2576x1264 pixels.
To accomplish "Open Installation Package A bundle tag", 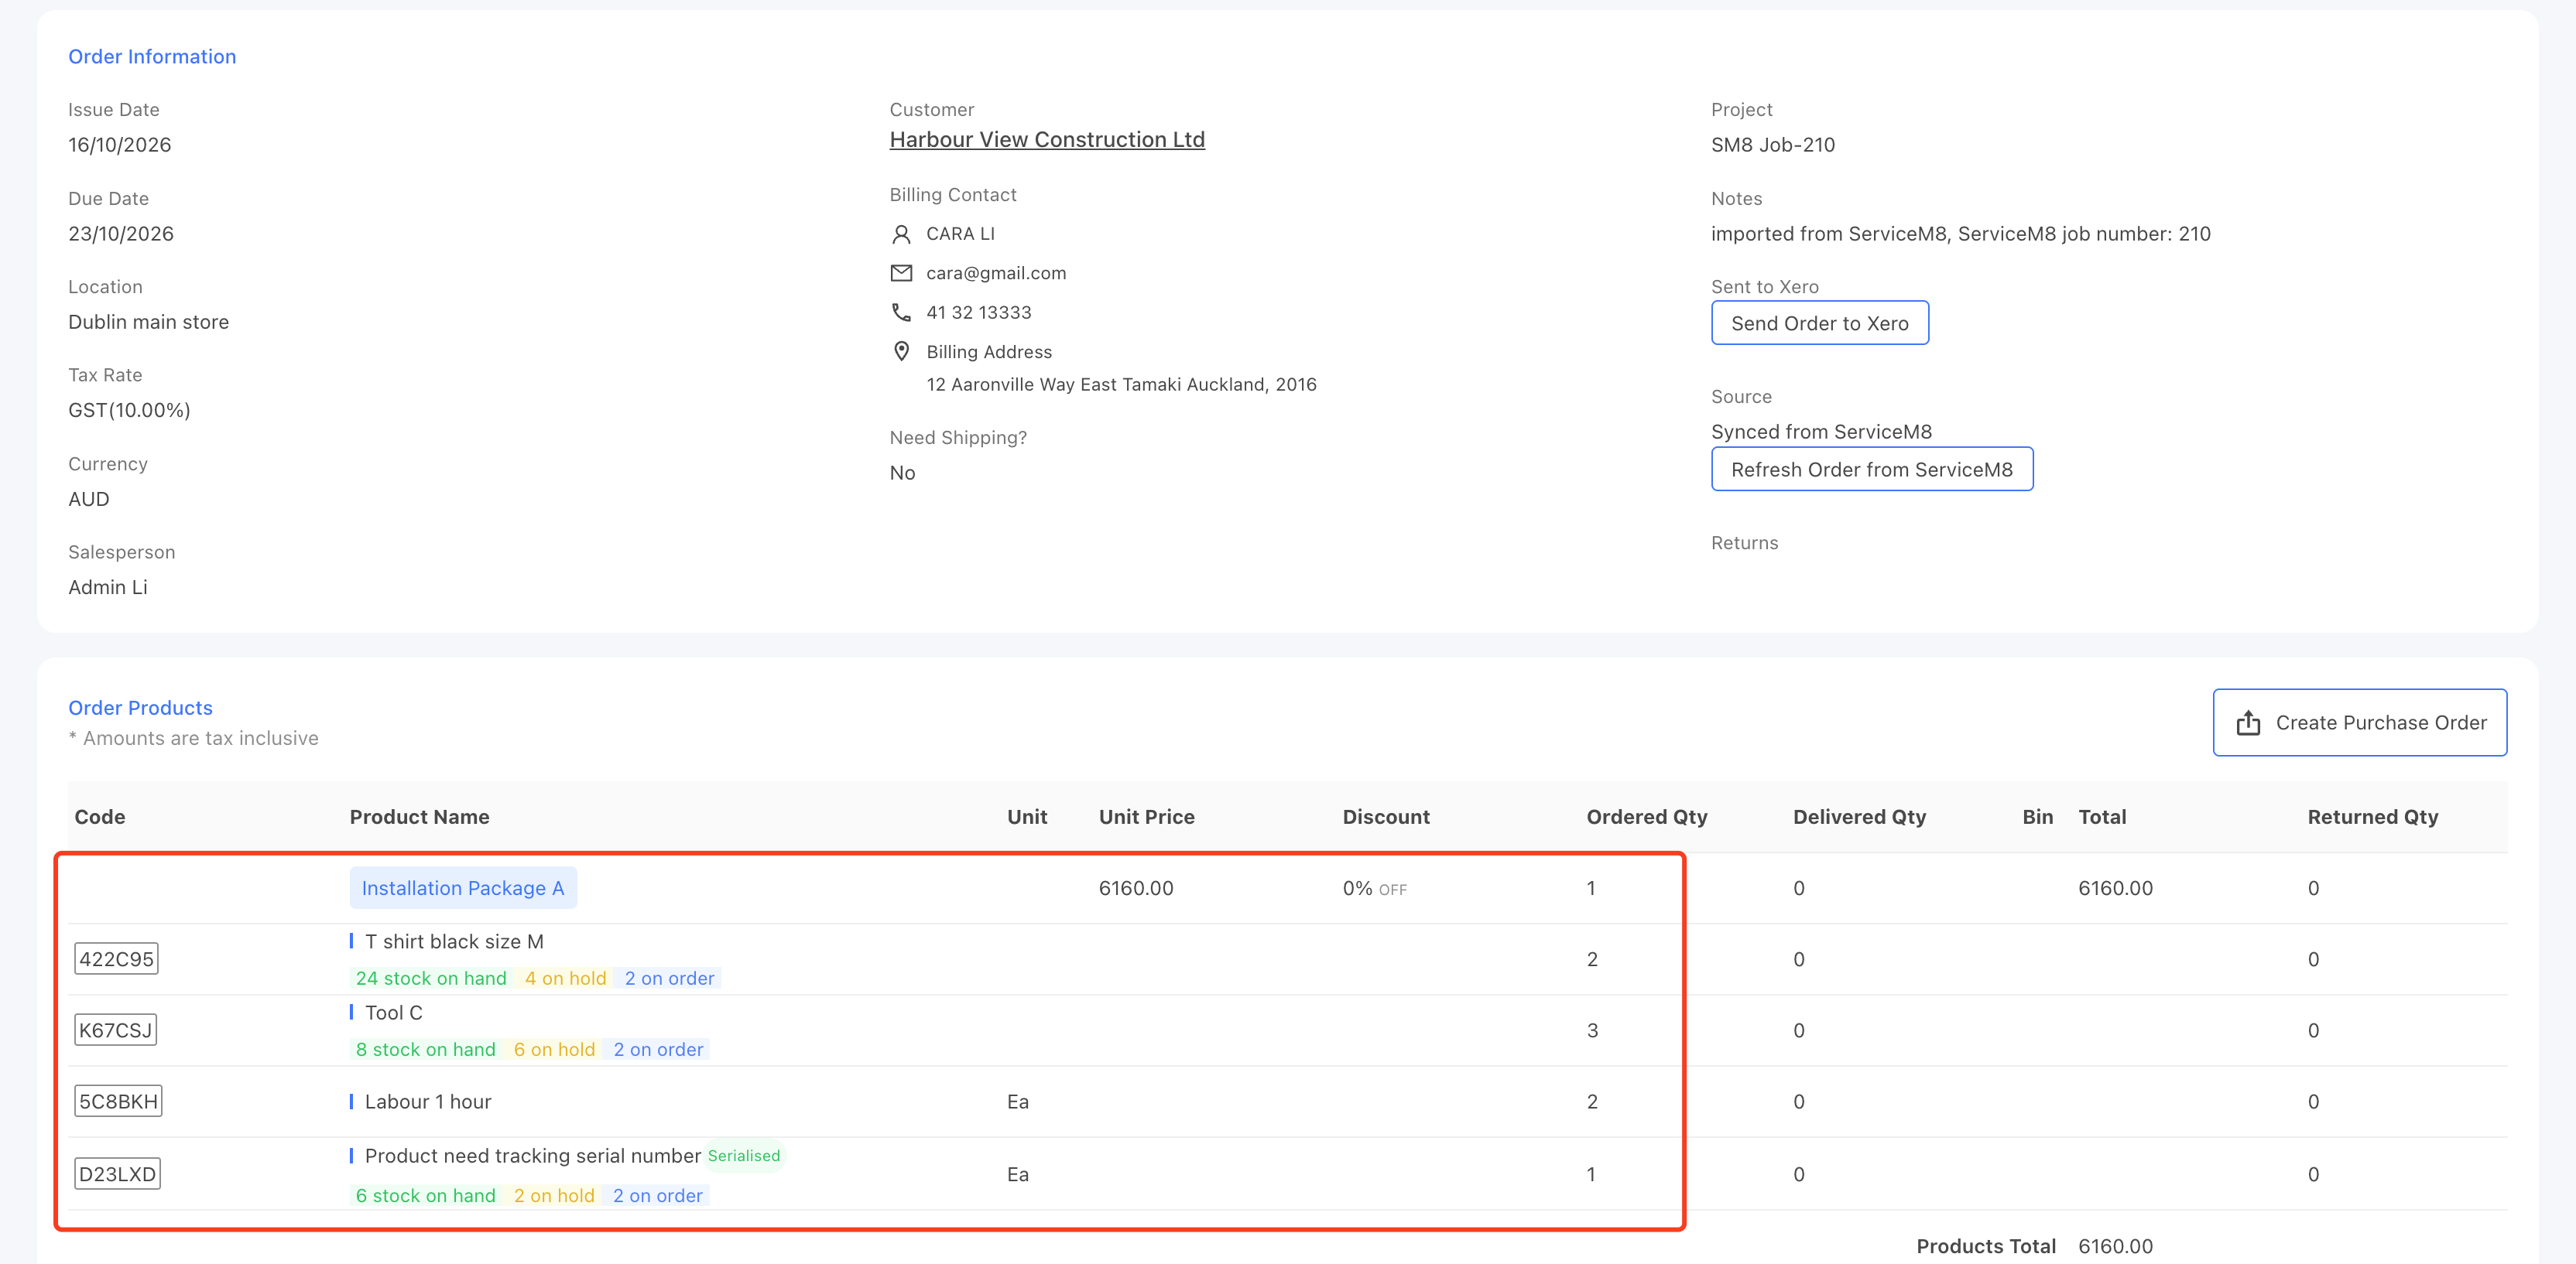I will point(463,888).
